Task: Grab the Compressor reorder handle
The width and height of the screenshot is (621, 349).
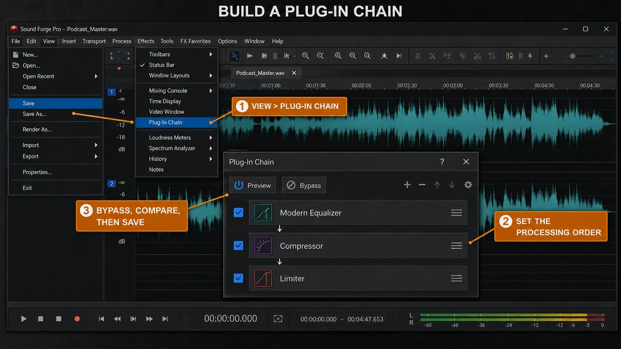Action: pos(456,246)
